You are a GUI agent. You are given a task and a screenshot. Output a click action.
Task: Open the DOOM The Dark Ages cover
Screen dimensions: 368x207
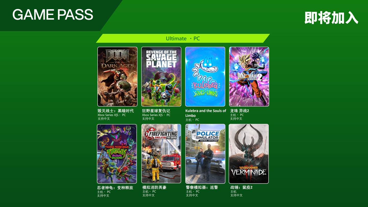coord(117,77)
